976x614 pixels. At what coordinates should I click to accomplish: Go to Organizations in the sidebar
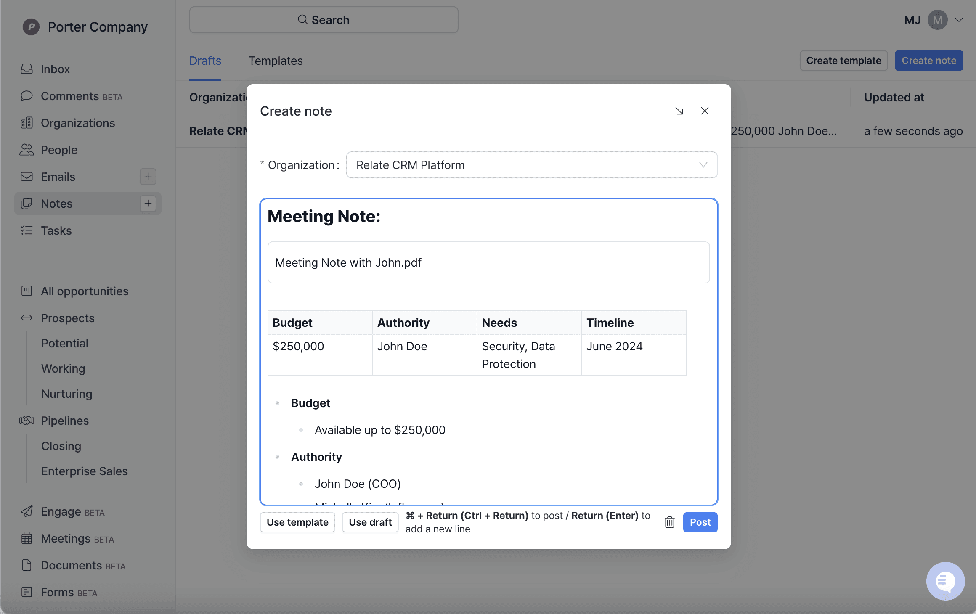77,123
